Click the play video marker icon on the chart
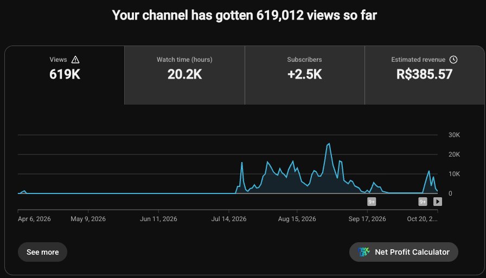Screen dimensions: 486x278 click(438, 202)
